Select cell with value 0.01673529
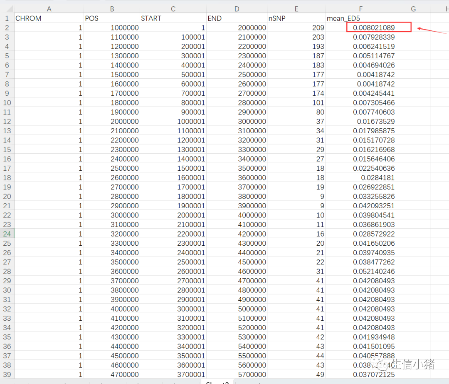This screenshot has width=449, height=384. click(361, 122)
